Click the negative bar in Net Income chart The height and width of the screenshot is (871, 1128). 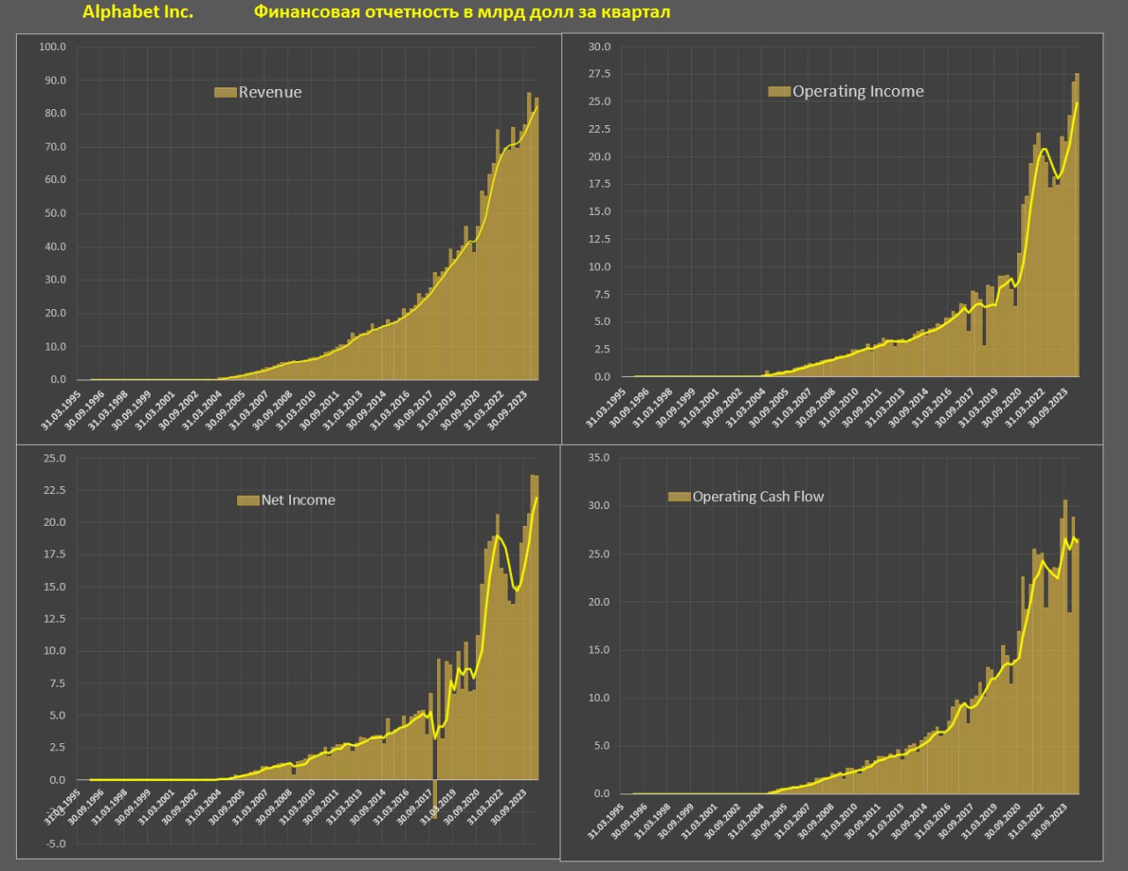tap(434, 799)
